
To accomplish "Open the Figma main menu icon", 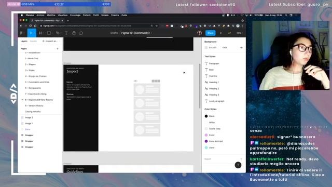I will pyautogui.click(x=21, y=33).
